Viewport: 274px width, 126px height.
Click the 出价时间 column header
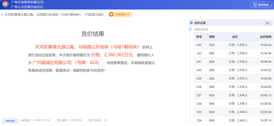(266, 37)
